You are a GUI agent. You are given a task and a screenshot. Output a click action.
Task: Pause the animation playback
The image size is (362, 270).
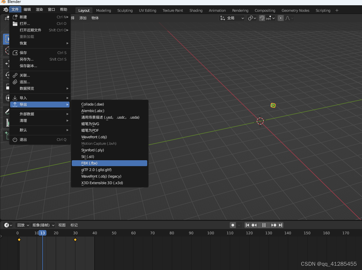click(264, 225)
